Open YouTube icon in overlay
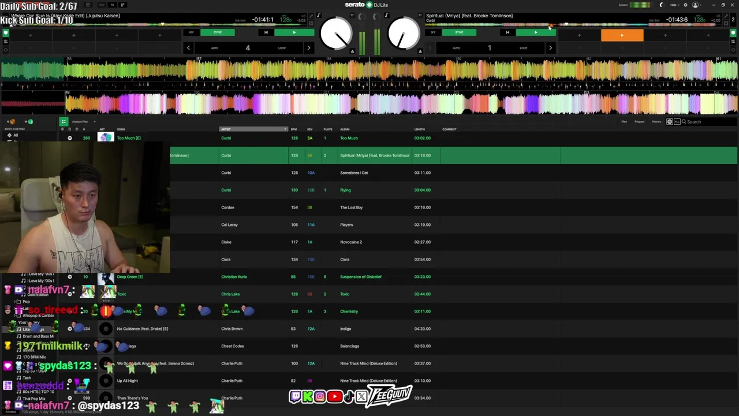 334,396
